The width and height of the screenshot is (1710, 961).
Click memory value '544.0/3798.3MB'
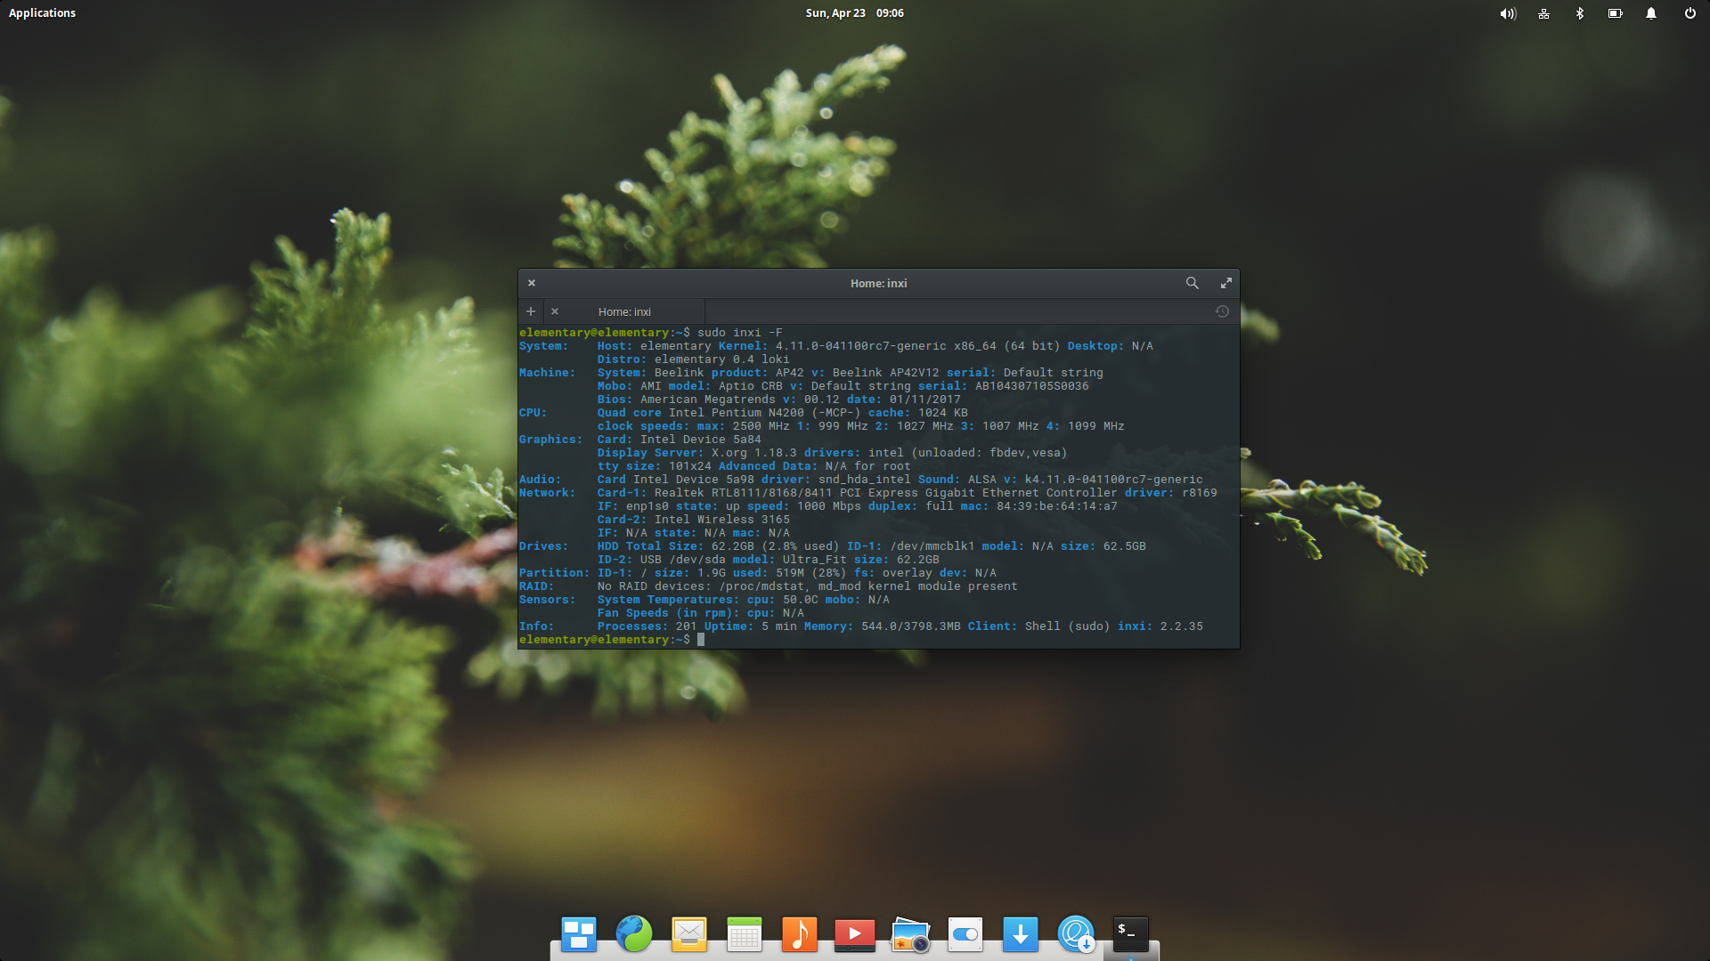point(911,626)
